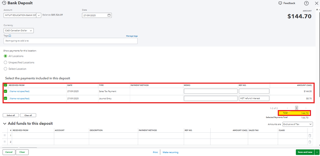The image size is (320, 156).
Task: Open the Tags help (?) link
Action: 10,35
